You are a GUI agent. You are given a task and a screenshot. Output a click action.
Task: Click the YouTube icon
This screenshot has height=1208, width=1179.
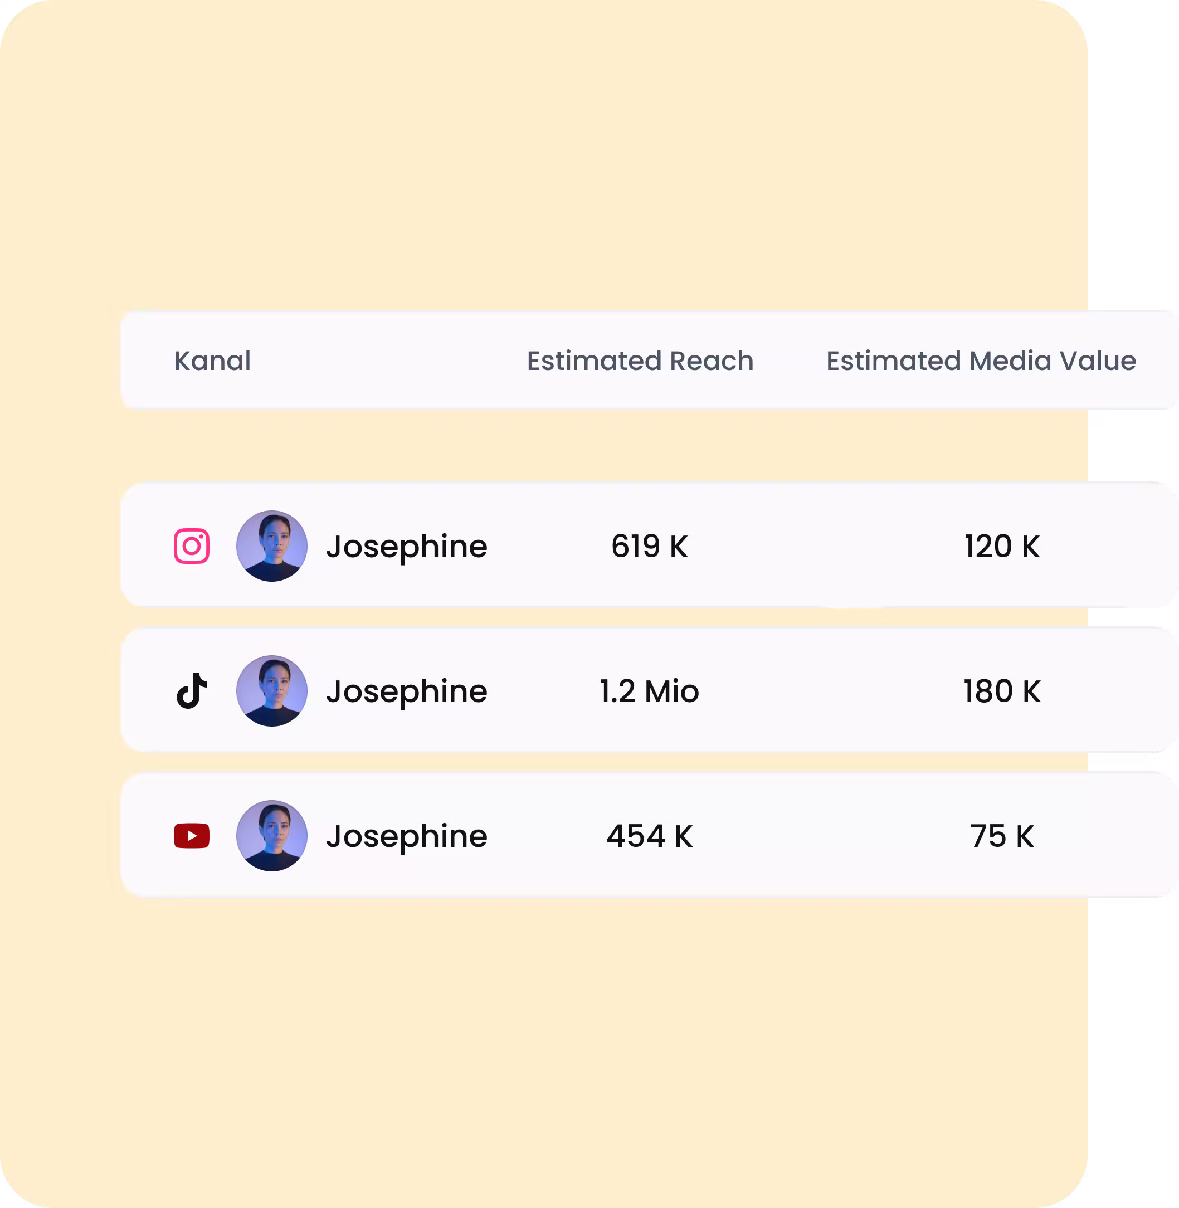(191, 835)
